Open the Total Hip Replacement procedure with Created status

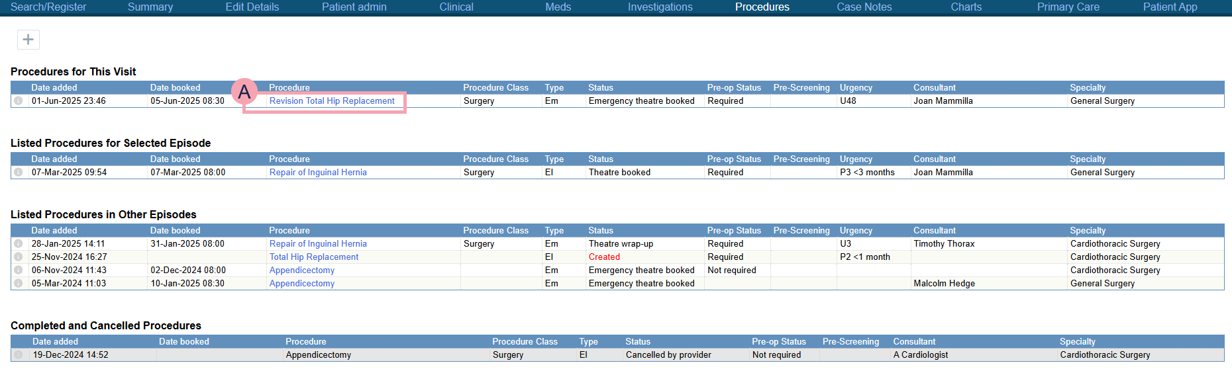coord(313,257)
